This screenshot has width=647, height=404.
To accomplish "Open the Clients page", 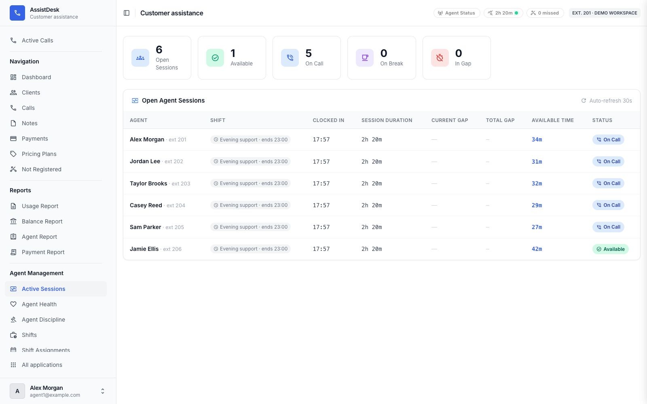I will 56,93.
